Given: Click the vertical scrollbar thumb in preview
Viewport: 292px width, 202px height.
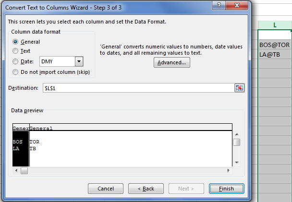Looking at the screenshot, I should tap(237, 143).
